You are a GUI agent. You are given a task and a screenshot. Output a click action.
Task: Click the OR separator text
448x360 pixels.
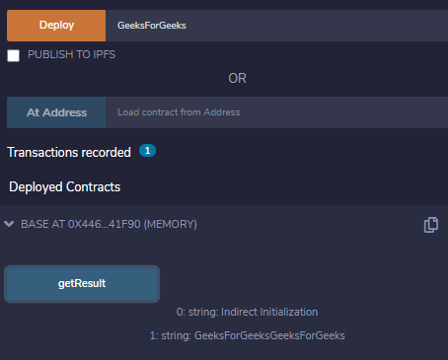point(237,79)
